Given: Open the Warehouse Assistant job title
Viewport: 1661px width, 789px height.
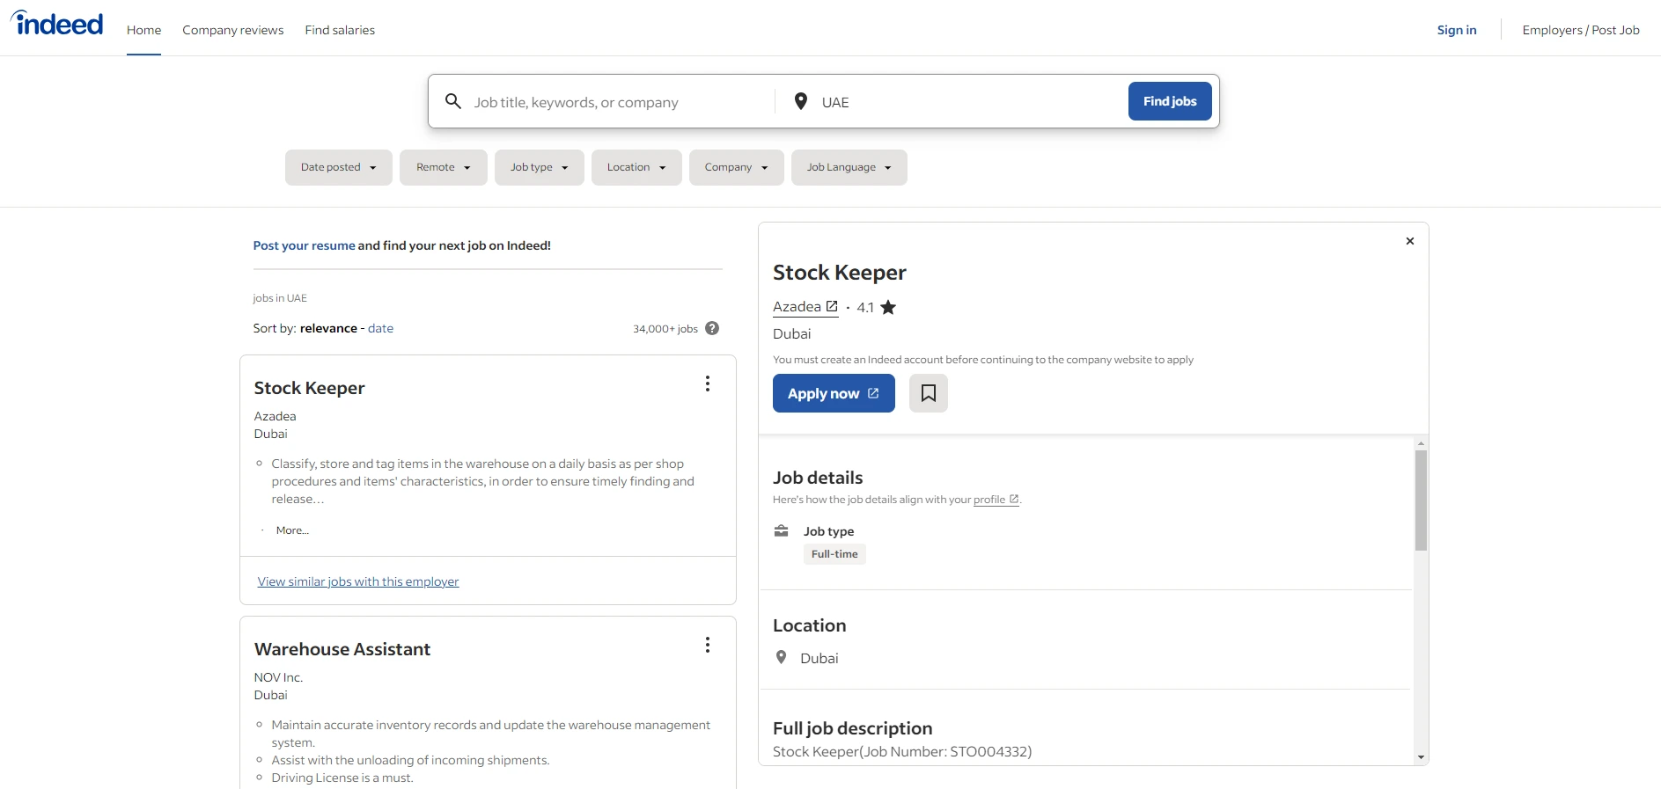Looking at the screenshot, I should (x=342, y=649).
